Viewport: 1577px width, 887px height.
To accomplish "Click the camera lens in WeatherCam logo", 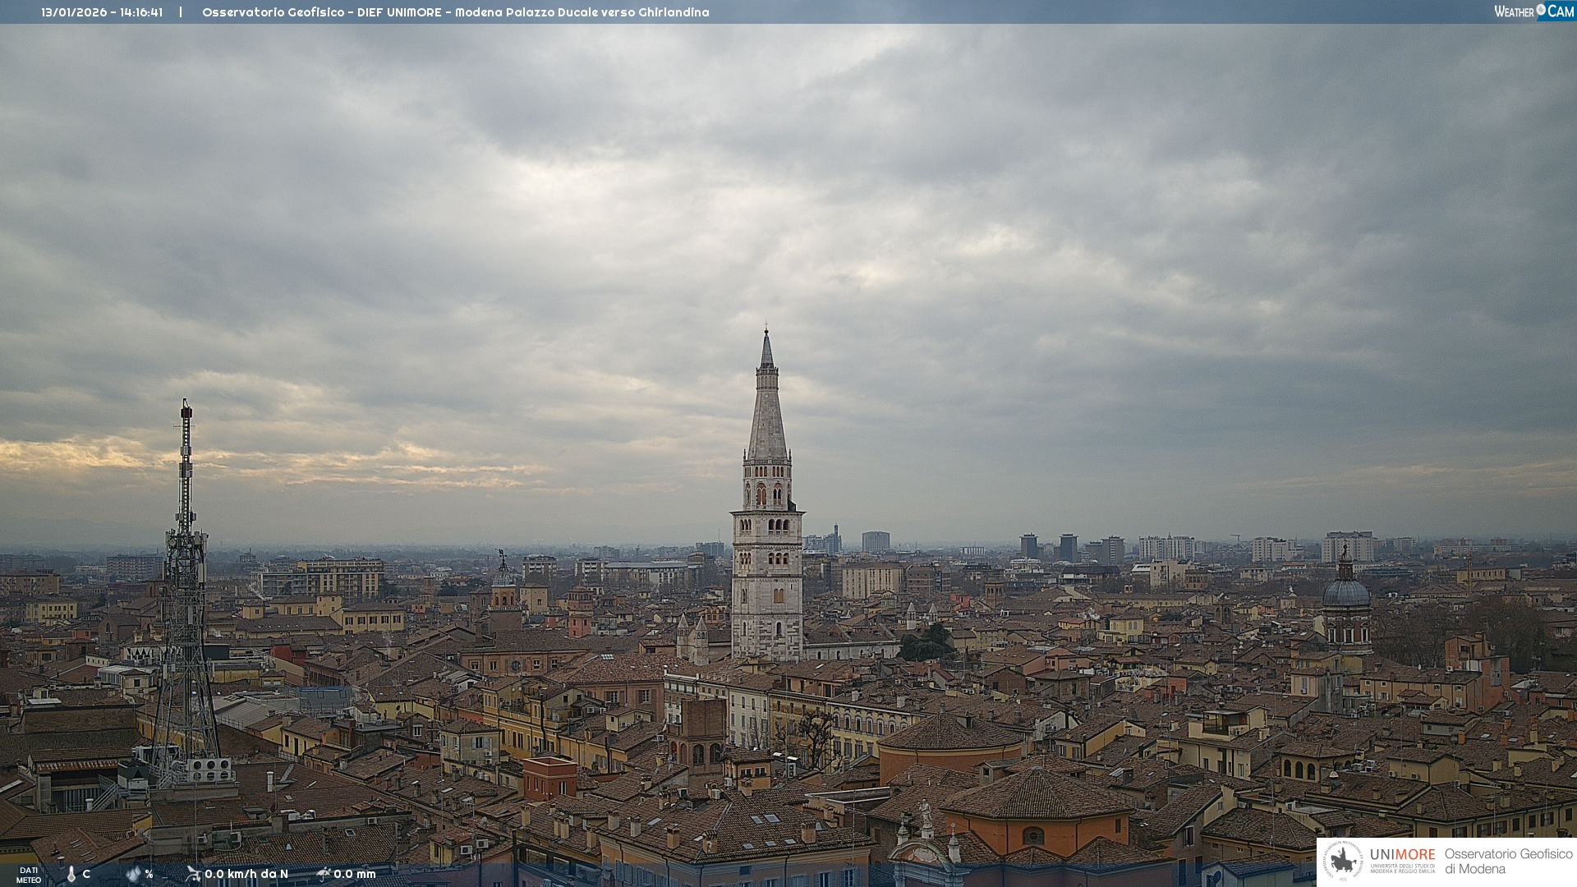I will point(1541,10).
